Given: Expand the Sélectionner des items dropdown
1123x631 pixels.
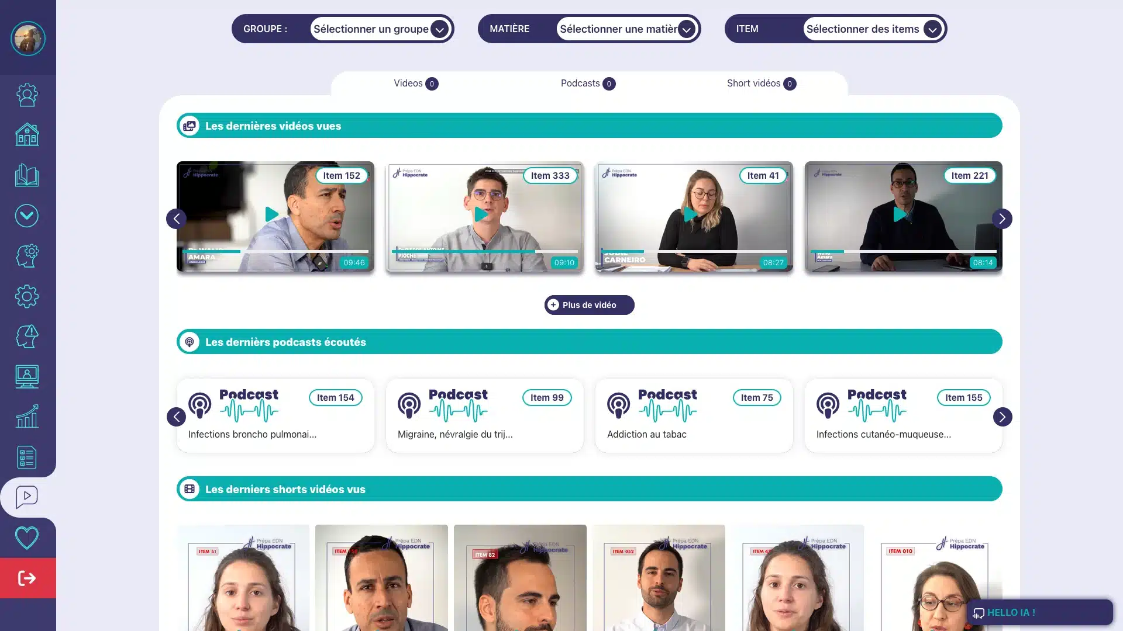Looking at the screenshot, I should pos(873,29).
